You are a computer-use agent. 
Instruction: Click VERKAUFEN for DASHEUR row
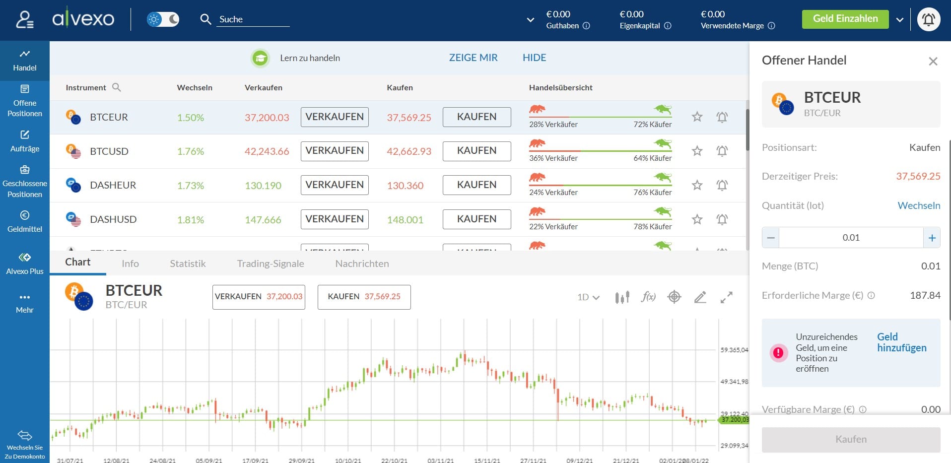point(335,185)
